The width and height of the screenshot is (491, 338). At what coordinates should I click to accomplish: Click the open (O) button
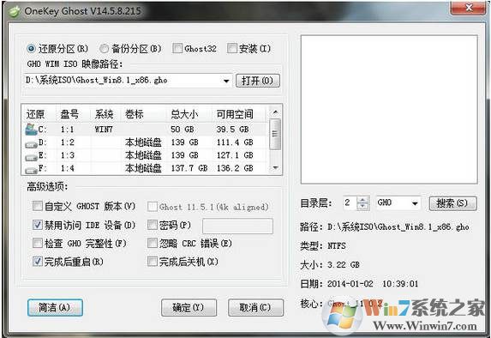pyautogui.click(x=257, y=81)
